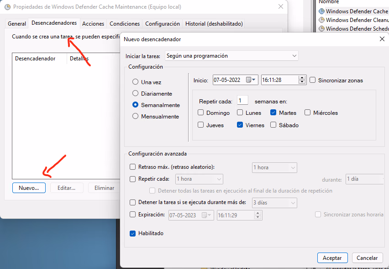389x269 pixels.
Task: Click the Windows Defender Scheduled task clock icon
Action: (321, 28)
